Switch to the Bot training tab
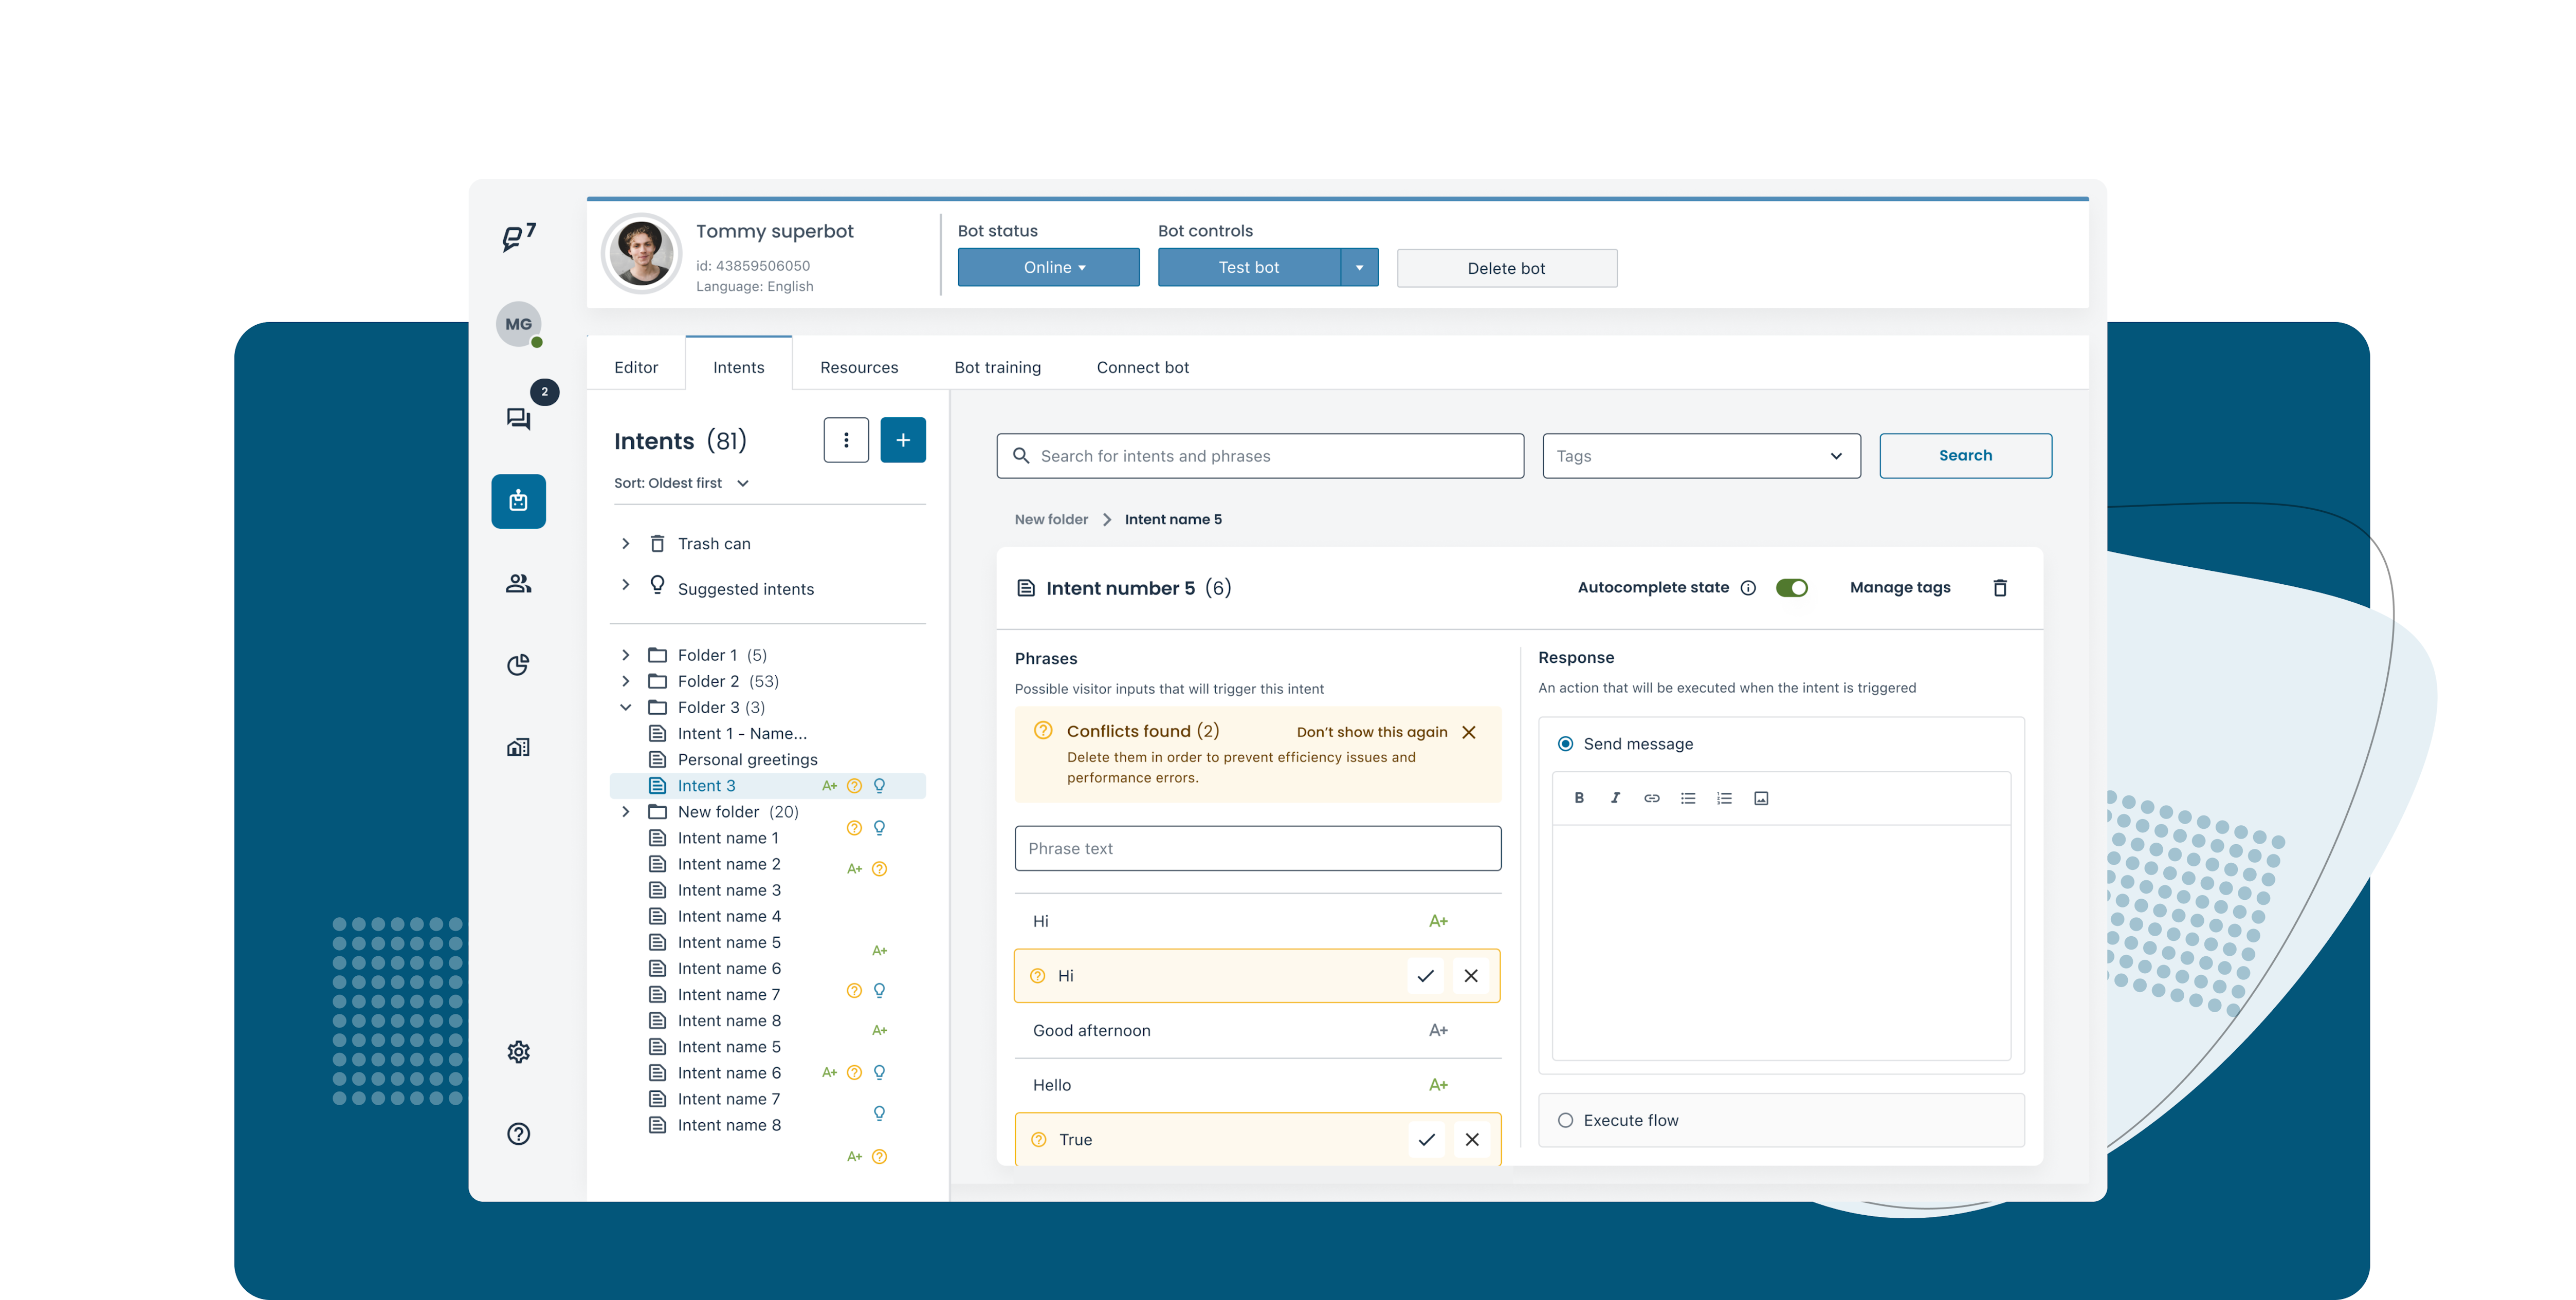The image size is (2576, 1300). tap(997, 367)
